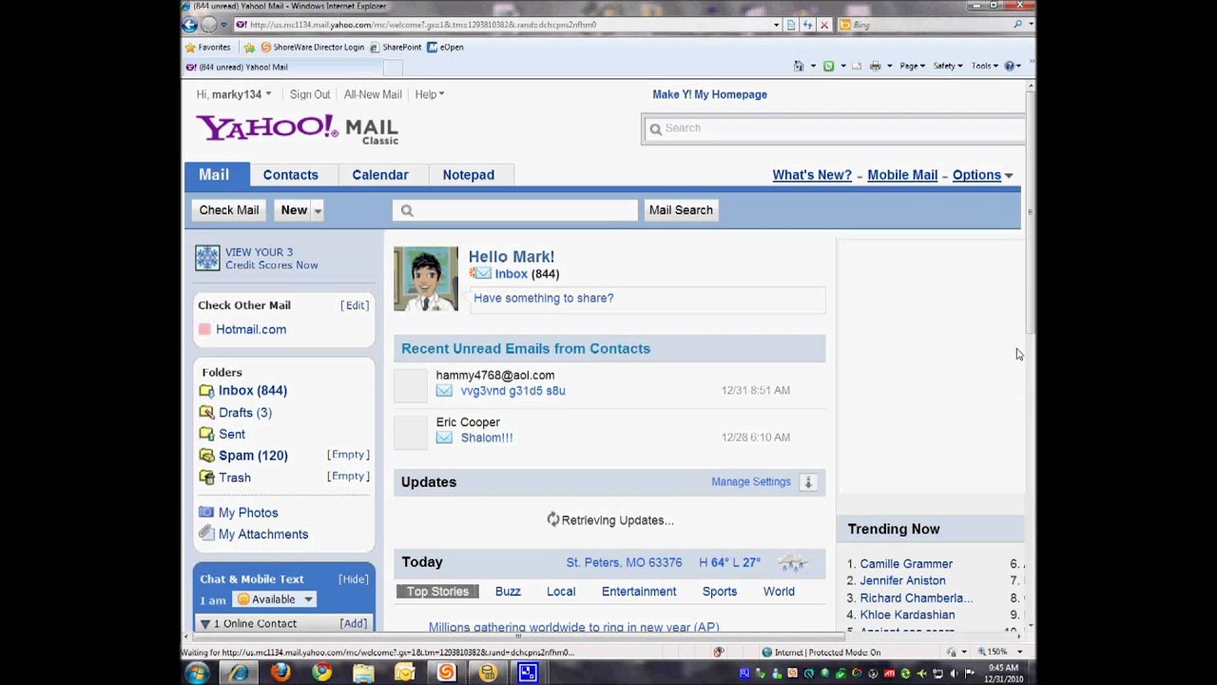The height and width of the screenshot is (685, 1217).
Task: Click Manage Settings link in Updates
Action: click(751, 481)
